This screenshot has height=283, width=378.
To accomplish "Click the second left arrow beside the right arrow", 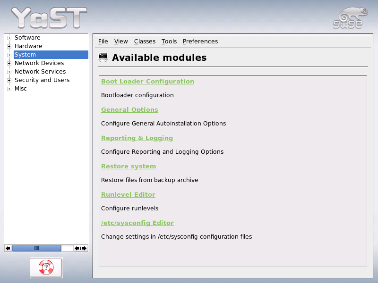I will pyautogui.click(x=77, y=248).
